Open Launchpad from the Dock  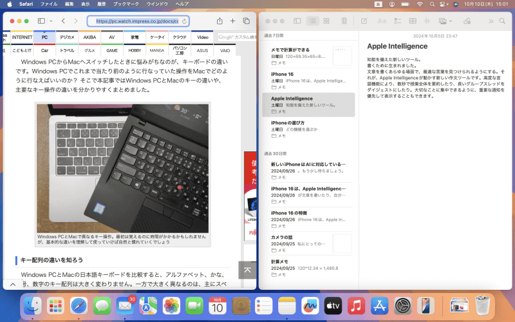55,307
